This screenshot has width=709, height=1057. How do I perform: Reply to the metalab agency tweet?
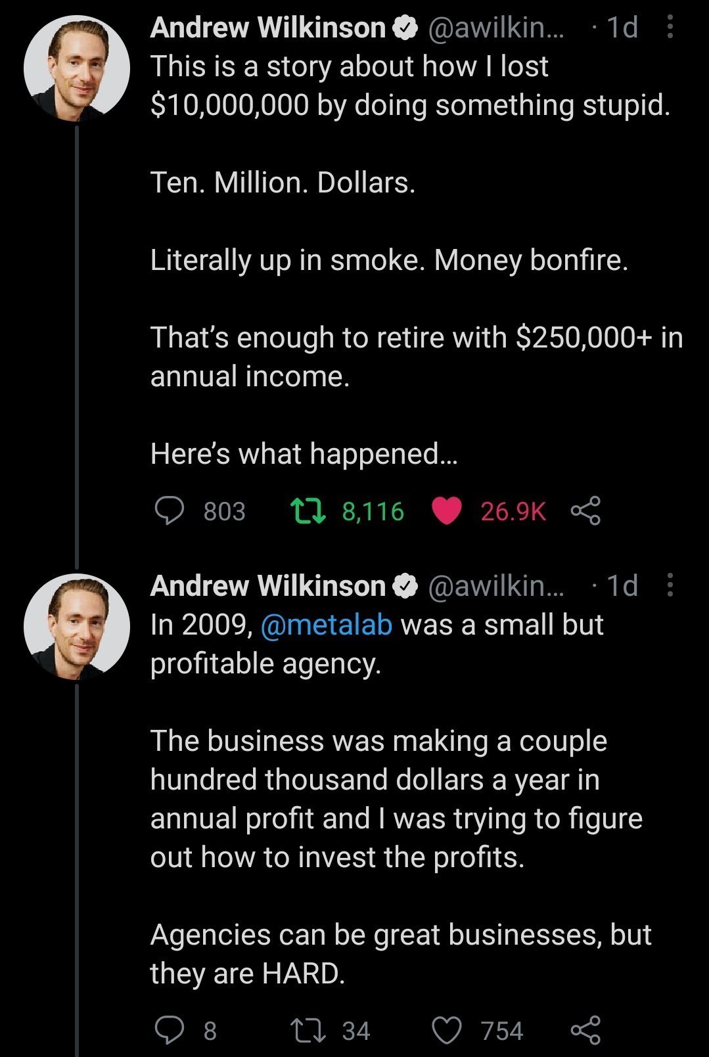point(170,1030)
